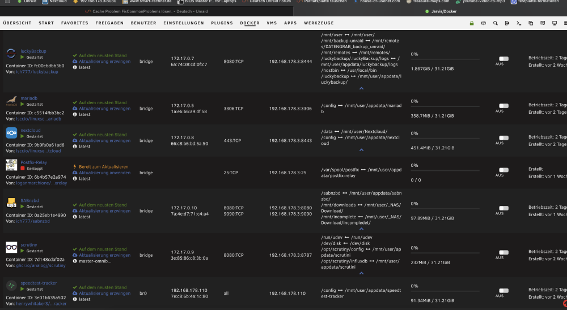Screen dimensions: 567x310
Task: Open the VMS menu
Action: click(272, 23)
